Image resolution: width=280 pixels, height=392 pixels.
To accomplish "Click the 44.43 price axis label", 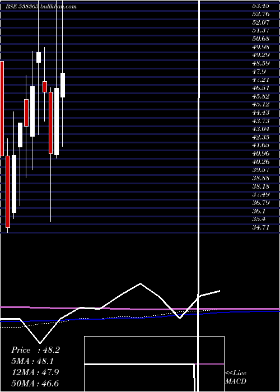I will click(x=260, y=113).
